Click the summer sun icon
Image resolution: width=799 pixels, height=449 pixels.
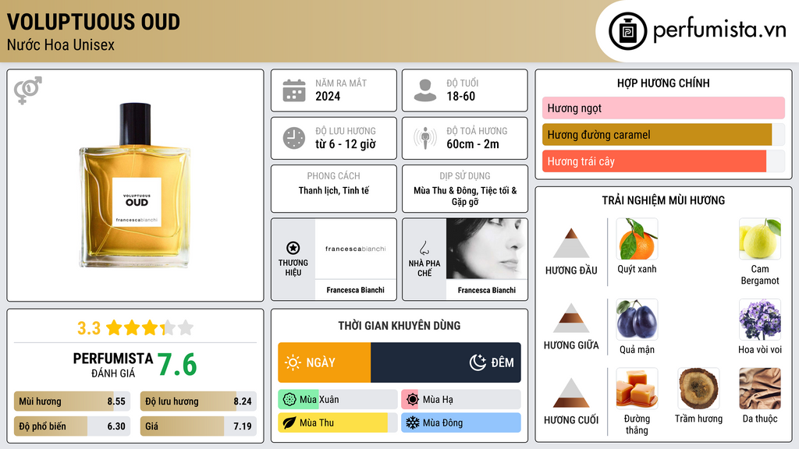pyautogui.click(x=413, y=400)
